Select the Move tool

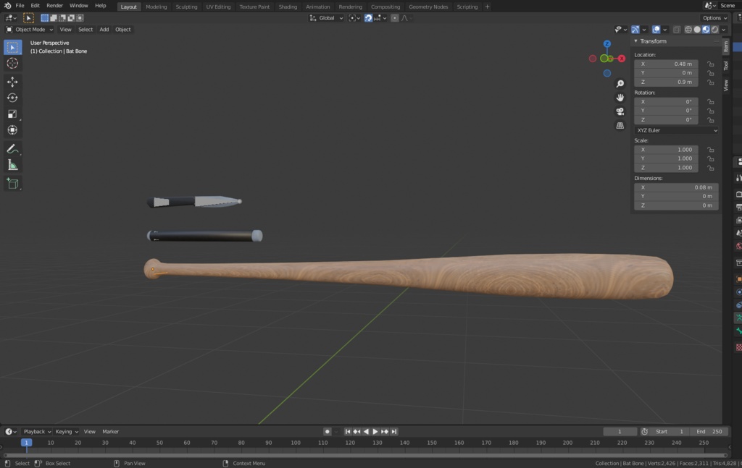point(13,82)
